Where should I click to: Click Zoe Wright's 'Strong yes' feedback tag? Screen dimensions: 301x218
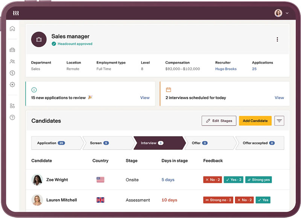258,180
